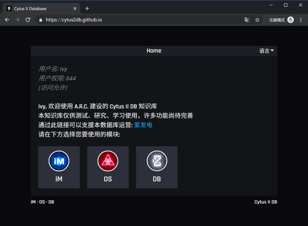Click the 用户名: Ivy line
The height and width of the screenshot is (226, 308).
pos(53,69)
